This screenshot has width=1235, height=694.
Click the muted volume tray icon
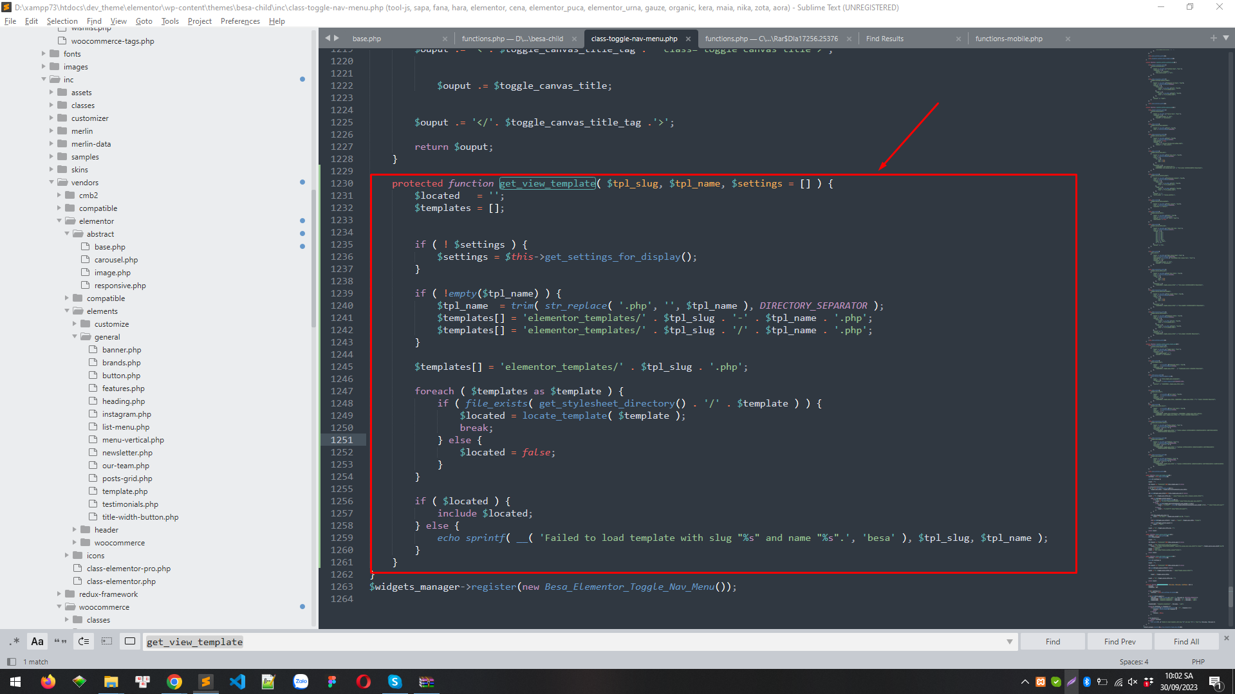point(1133,682)
